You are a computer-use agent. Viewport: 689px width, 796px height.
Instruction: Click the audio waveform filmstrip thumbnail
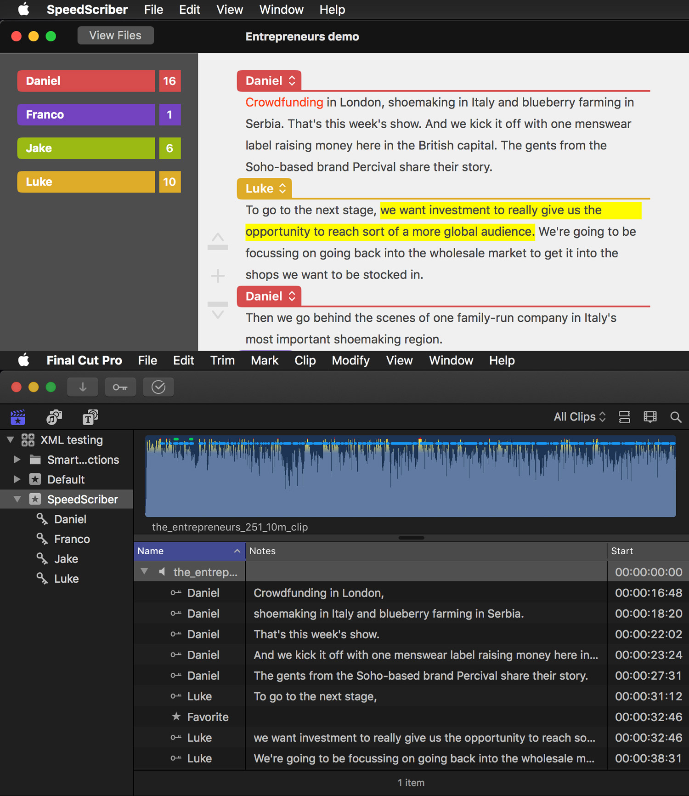tap(411, 476)
